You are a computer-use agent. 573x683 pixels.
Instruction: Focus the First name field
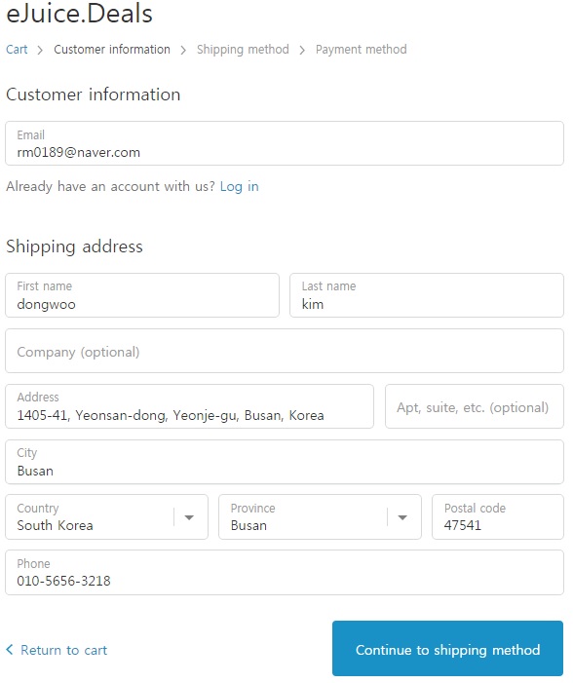click(142, 295)
